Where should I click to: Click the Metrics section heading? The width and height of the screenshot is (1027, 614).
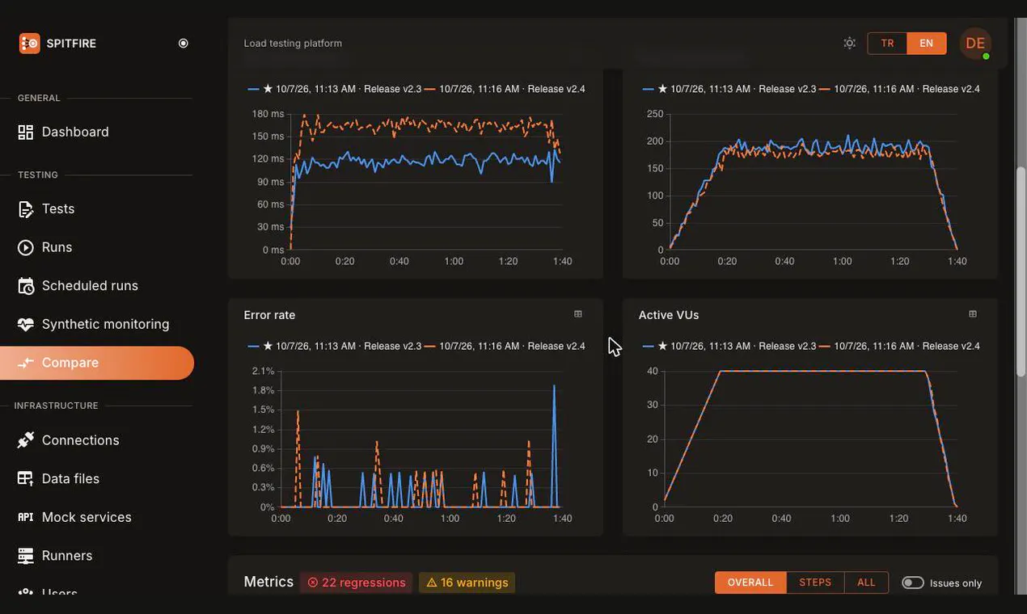pos(268,582)
